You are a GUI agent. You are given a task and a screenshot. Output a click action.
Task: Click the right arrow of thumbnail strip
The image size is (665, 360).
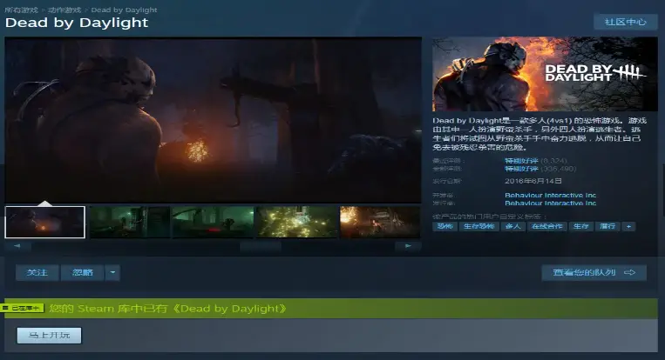click(x=408, y=246)
